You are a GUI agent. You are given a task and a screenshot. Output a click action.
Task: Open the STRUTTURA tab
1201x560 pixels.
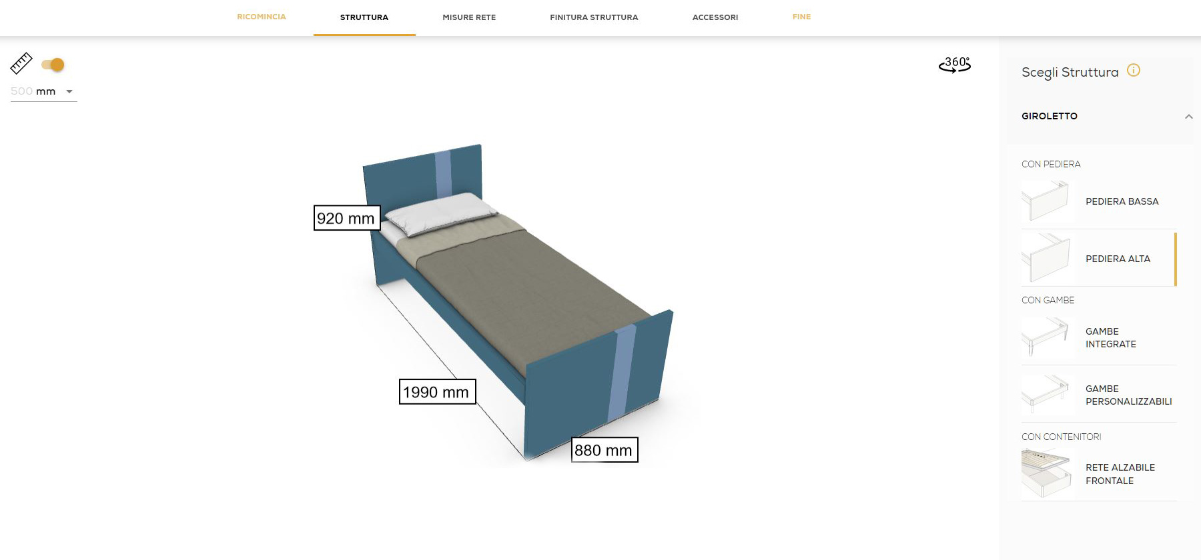click(x=364, y=17)
